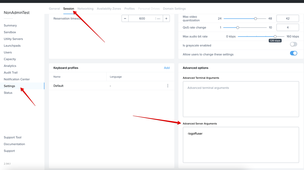Open Summary in the sidebar
The height and width of the screenshot is (170, 304).
point(10,25)
